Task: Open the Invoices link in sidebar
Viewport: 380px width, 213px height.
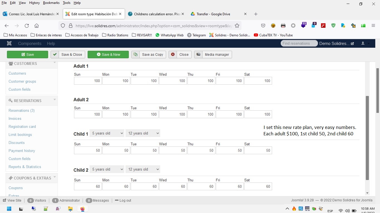Action: [x=15, y=118]
